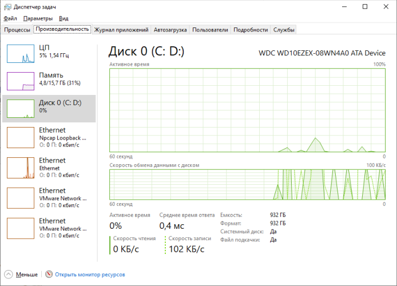Open the Вид menu
The width and height of the screenshot is (397, 286).
pyautogui.click(x=64, y=19)
